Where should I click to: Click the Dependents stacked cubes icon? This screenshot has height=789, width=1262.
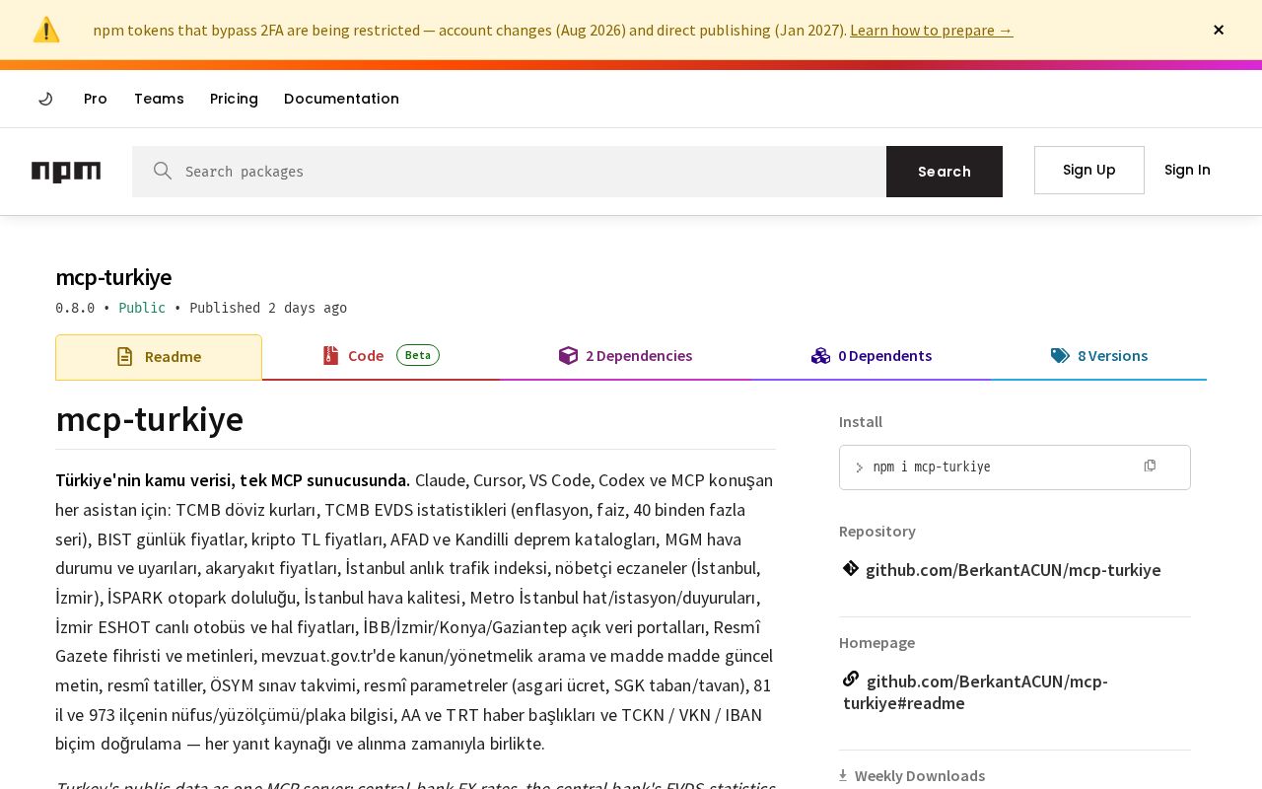pyautogui.click(x=820, y=356)
